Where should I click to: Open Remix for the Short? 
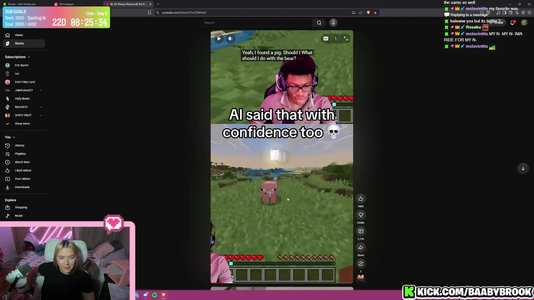pos(361,264)
